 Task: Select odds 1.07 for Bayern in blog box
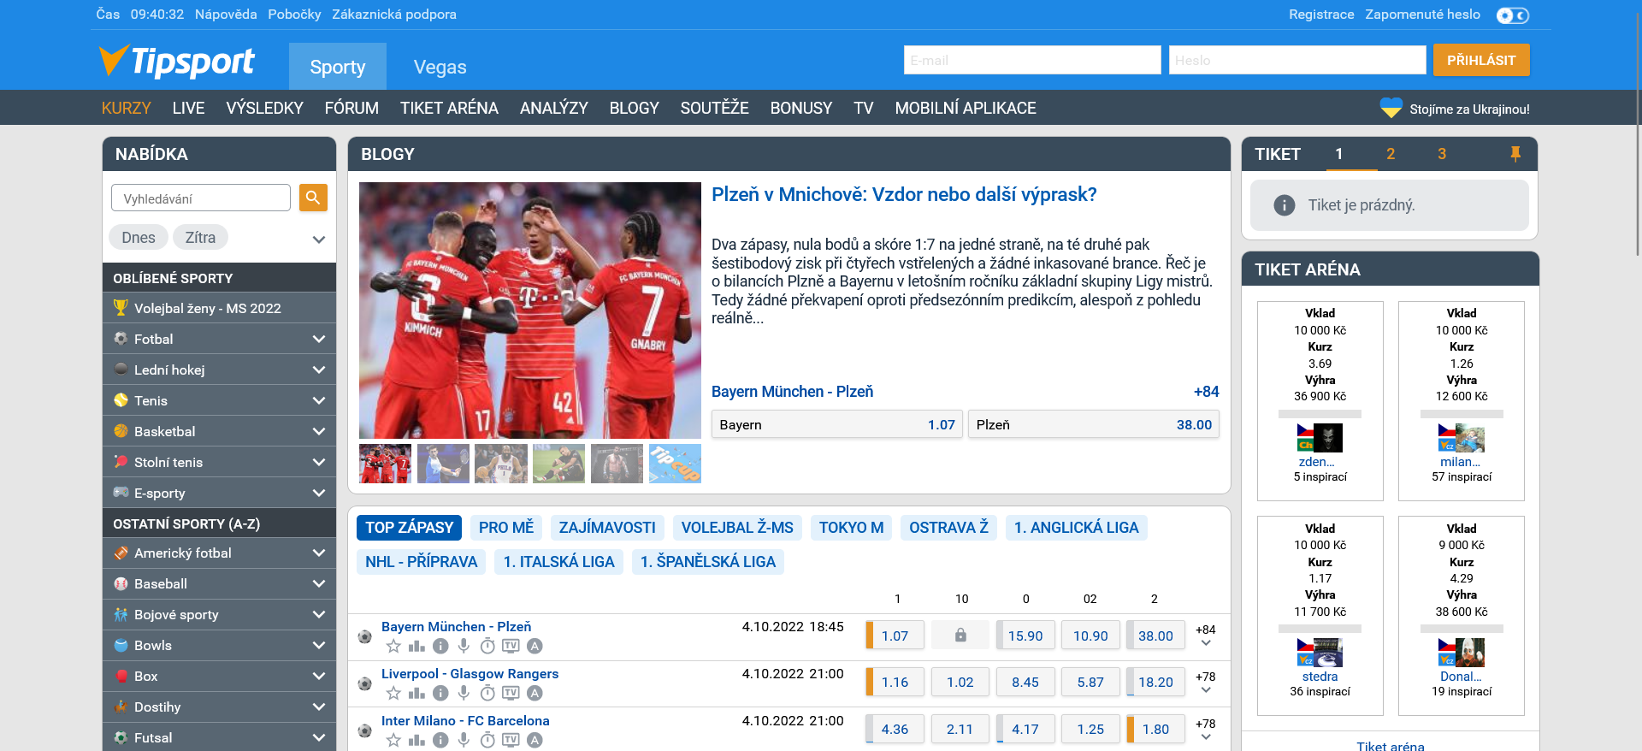coord(837,424)
